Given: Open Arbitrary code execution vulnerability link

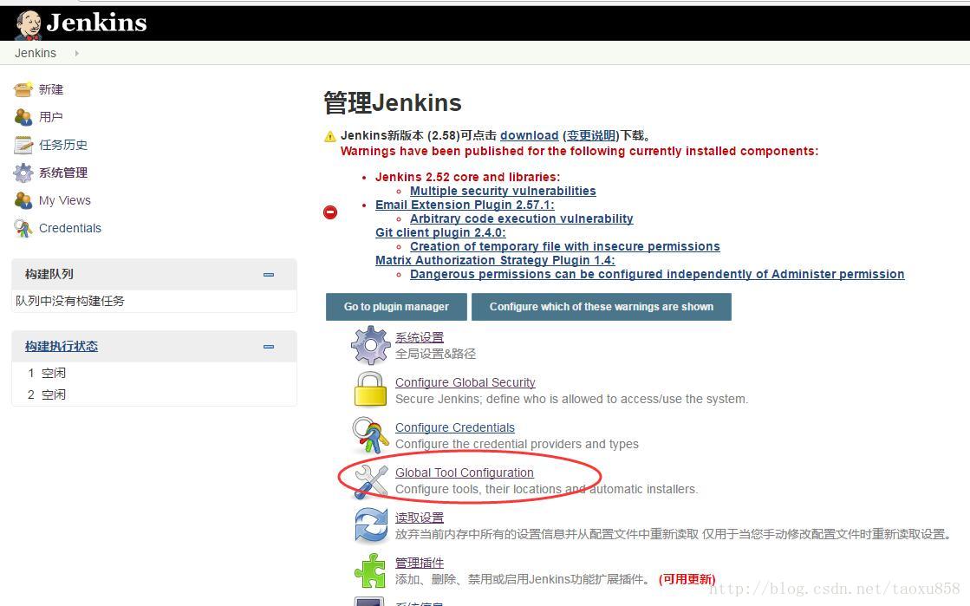Looking at the screenshot, I should (522, 218).
